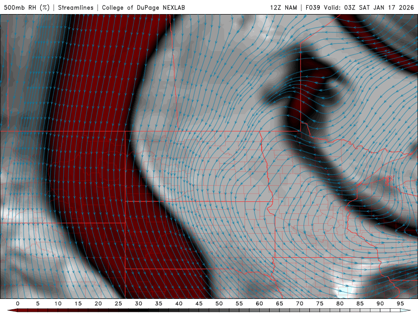Click the colorbar label "65"
The image size is (418, 313).
[x=280, y=304]
